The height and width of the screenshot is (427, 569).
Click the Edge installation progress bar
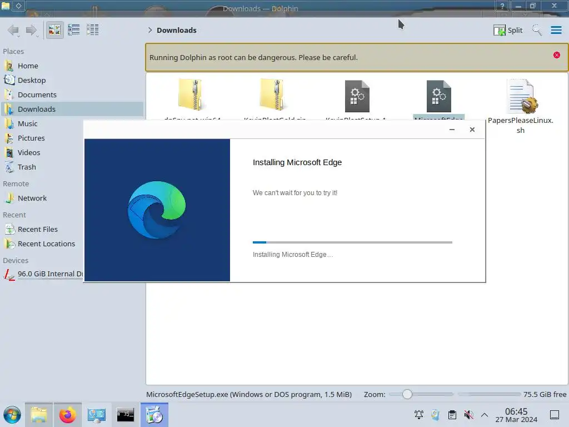(352, 242)
